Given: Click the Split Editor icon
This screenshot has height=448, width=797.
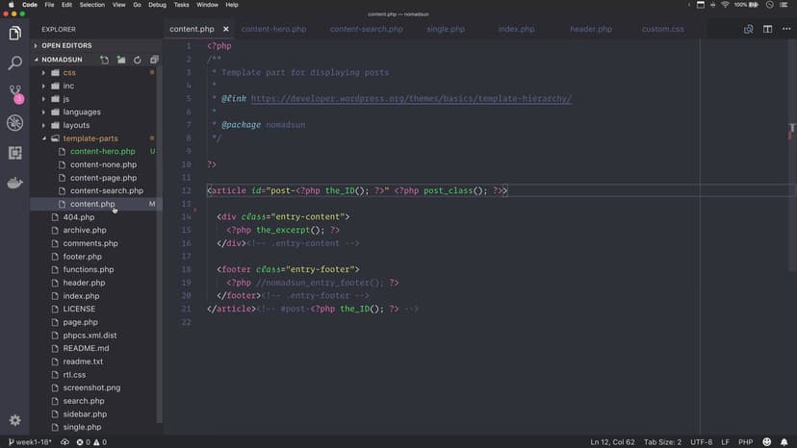Looking at the screenshot, I should tap(767, 29).
